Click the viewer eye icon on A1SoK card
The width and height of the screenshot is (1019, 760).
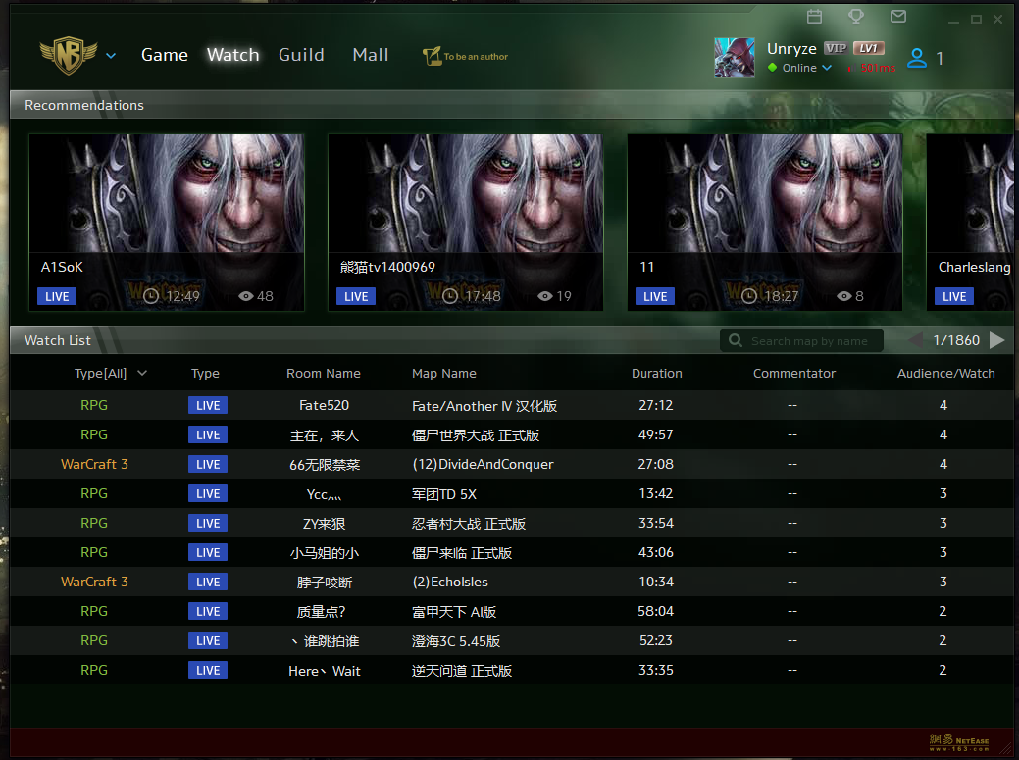coord(245,296)
